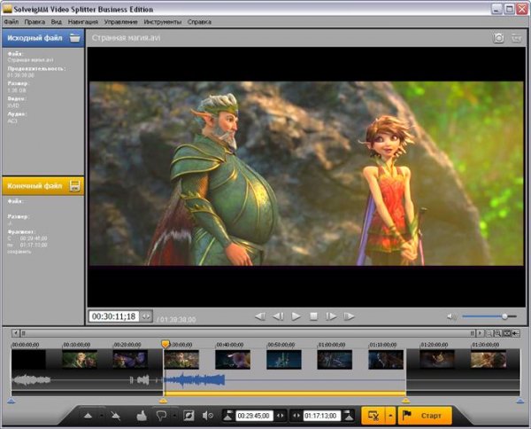Click the thumbnail at 01:20:00;00
The image size is (531, 429).
[437, 360]
